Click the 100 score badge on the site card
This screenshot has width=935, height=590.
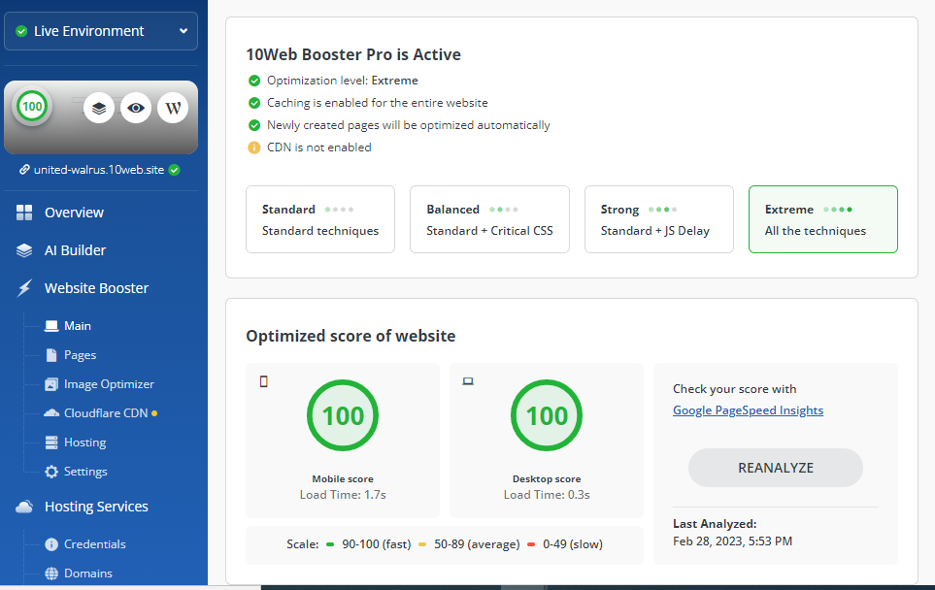click(32, 107)
